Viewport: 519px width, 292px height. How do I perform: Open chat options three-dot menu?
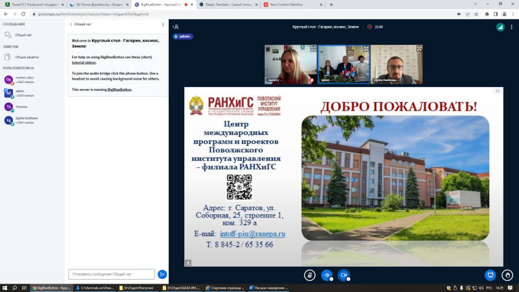pyautogui.click(x=163, y=24)
